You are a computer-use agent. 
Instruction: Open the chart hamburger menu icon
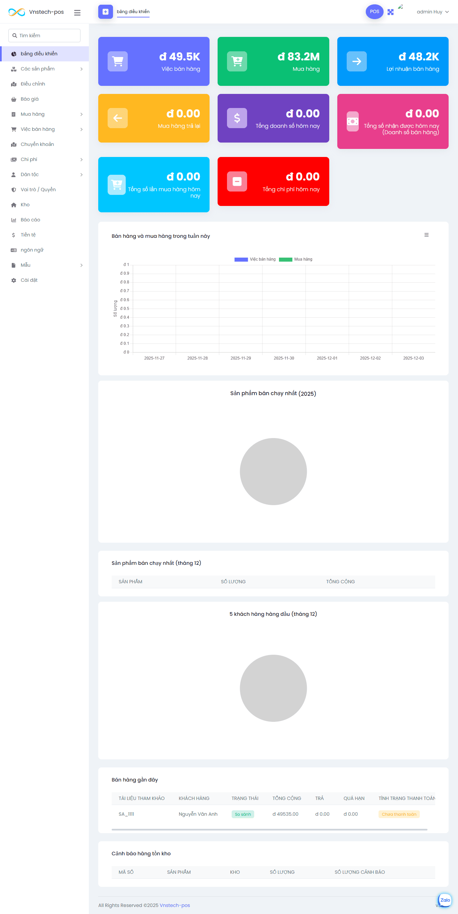click(426, 235)
